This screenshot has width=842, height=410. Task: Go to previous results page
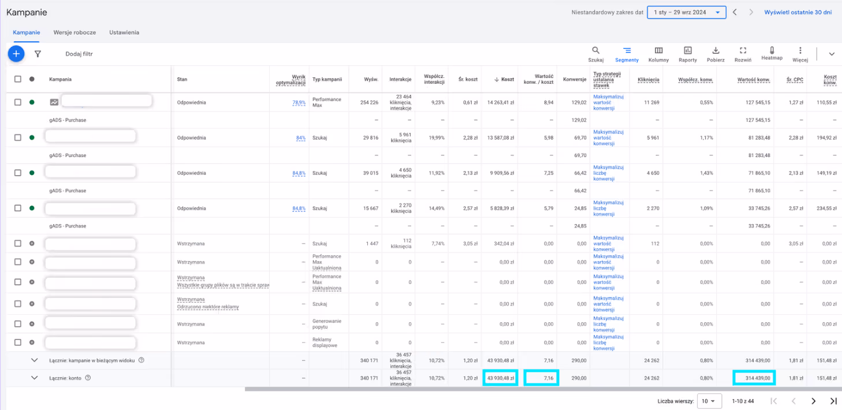794,401
